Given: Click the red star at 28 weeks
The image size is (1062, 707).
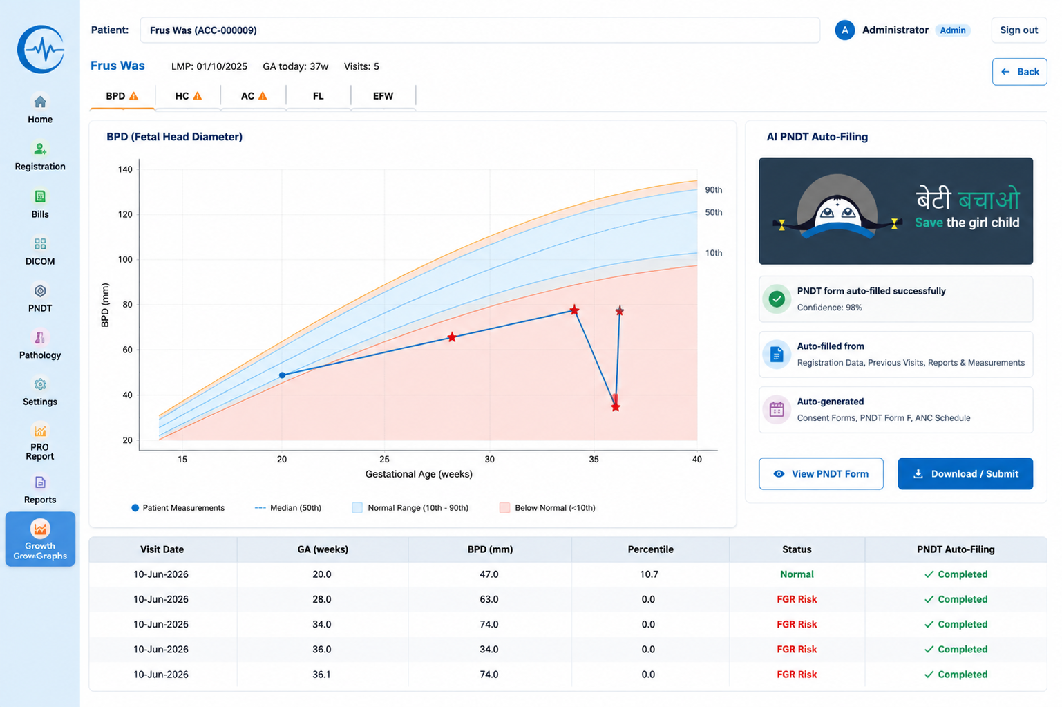Looking at the screenshot, I should pyautogui.click(x=451, y=337).
